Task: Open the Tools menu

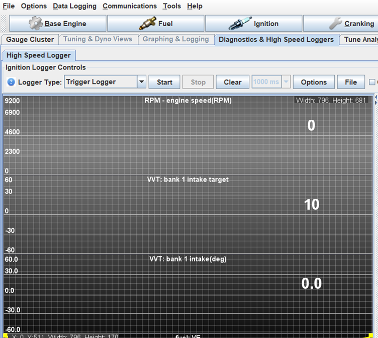Action: pyautogui.click(x=171, y=6)
